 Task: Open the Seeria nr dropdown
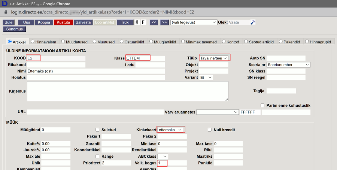[288, 65]
